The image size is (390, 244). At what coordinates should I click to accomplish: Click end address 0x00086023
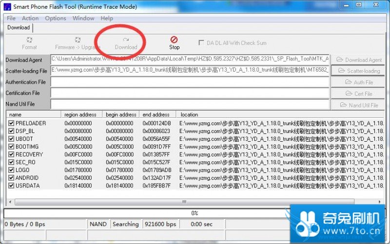[x=156, y=131]
